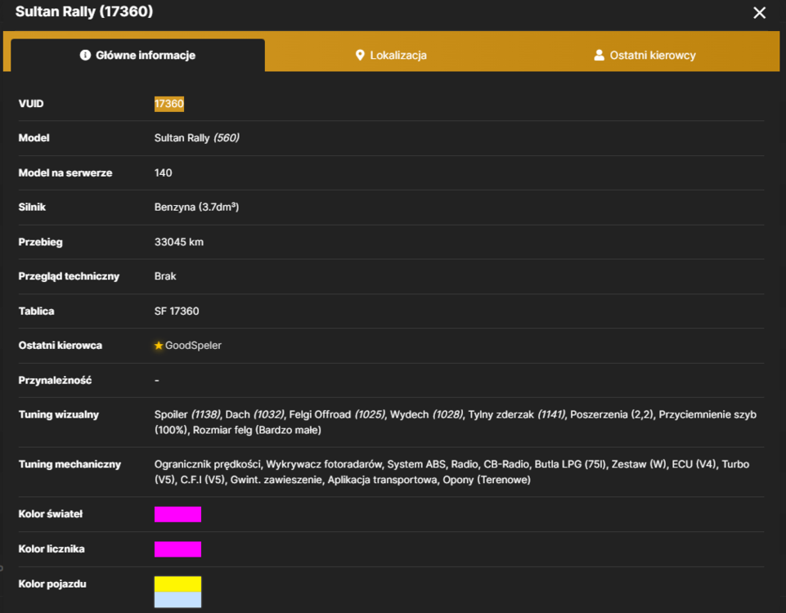
Task: Click the gold star beside GoodSpeler
Action: coord(159,346)
